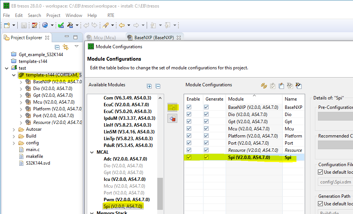
Task: Click the add module configuration arrow button
Action: pyautogui.click(x=172, y=107)
